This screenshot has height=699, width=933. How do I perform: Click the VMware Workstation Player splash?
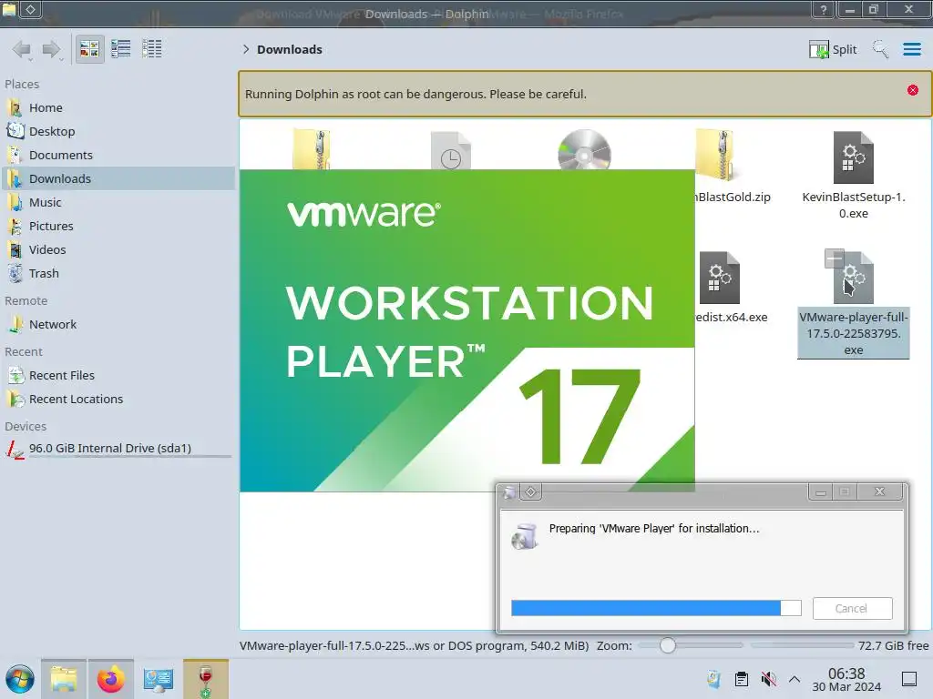[467, 330]
